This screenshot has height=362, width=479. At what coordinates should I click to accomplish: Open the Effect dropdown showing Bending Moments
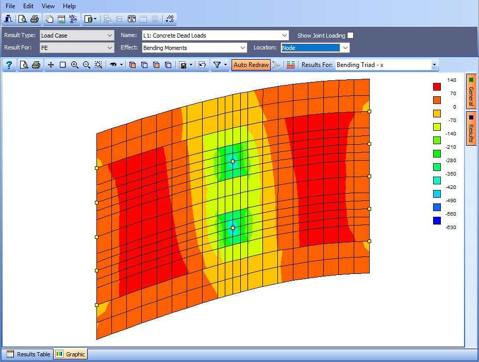194,48
